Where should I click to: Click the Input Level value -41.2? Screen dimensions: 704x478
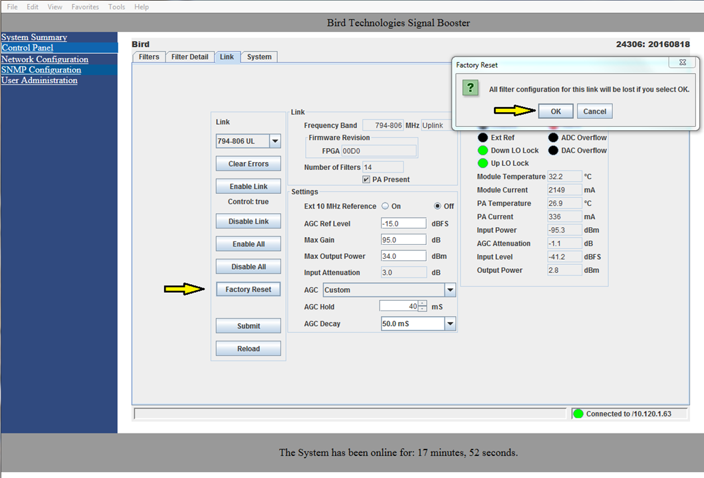[564, 257]
